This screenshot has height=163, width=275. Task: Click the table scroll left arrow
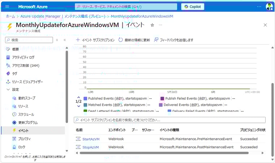tap(77, 153)
